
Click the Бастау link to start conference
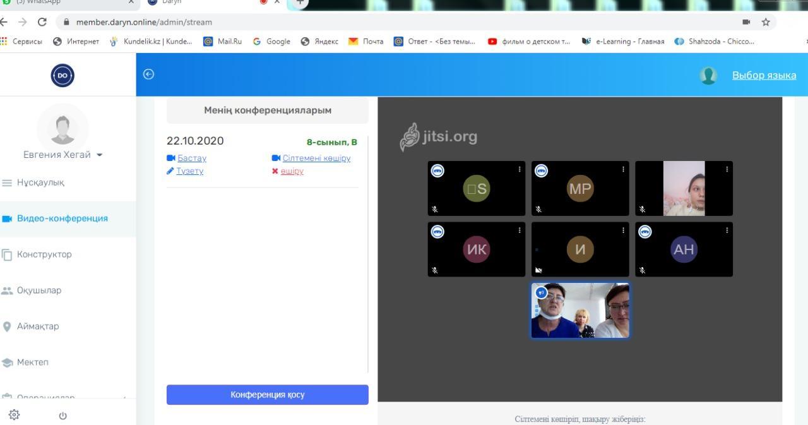point(191,158)
